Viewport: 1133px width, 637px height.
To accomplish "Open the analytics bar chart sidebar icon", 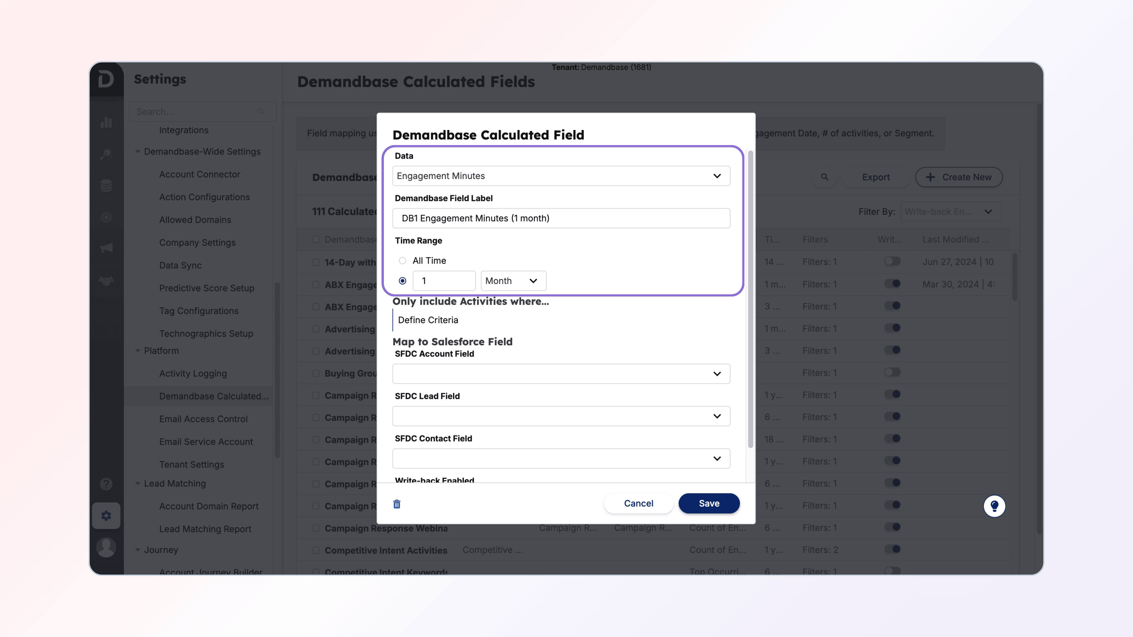I will [106, 123].
